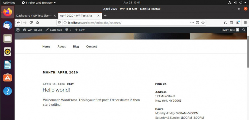Open tracking protection shield icon
Viewport: 249px width, 120px height.
tap(59, 23)
